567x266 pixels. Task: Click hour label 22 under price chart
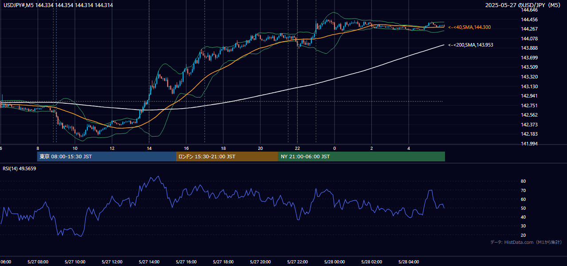(297, 148)
